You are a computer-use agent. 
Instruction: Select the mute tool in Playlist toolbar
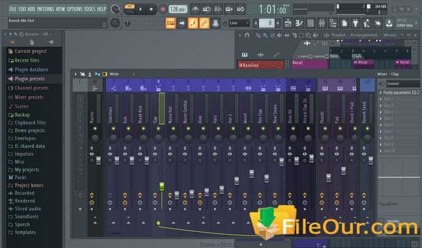[280, 35]
